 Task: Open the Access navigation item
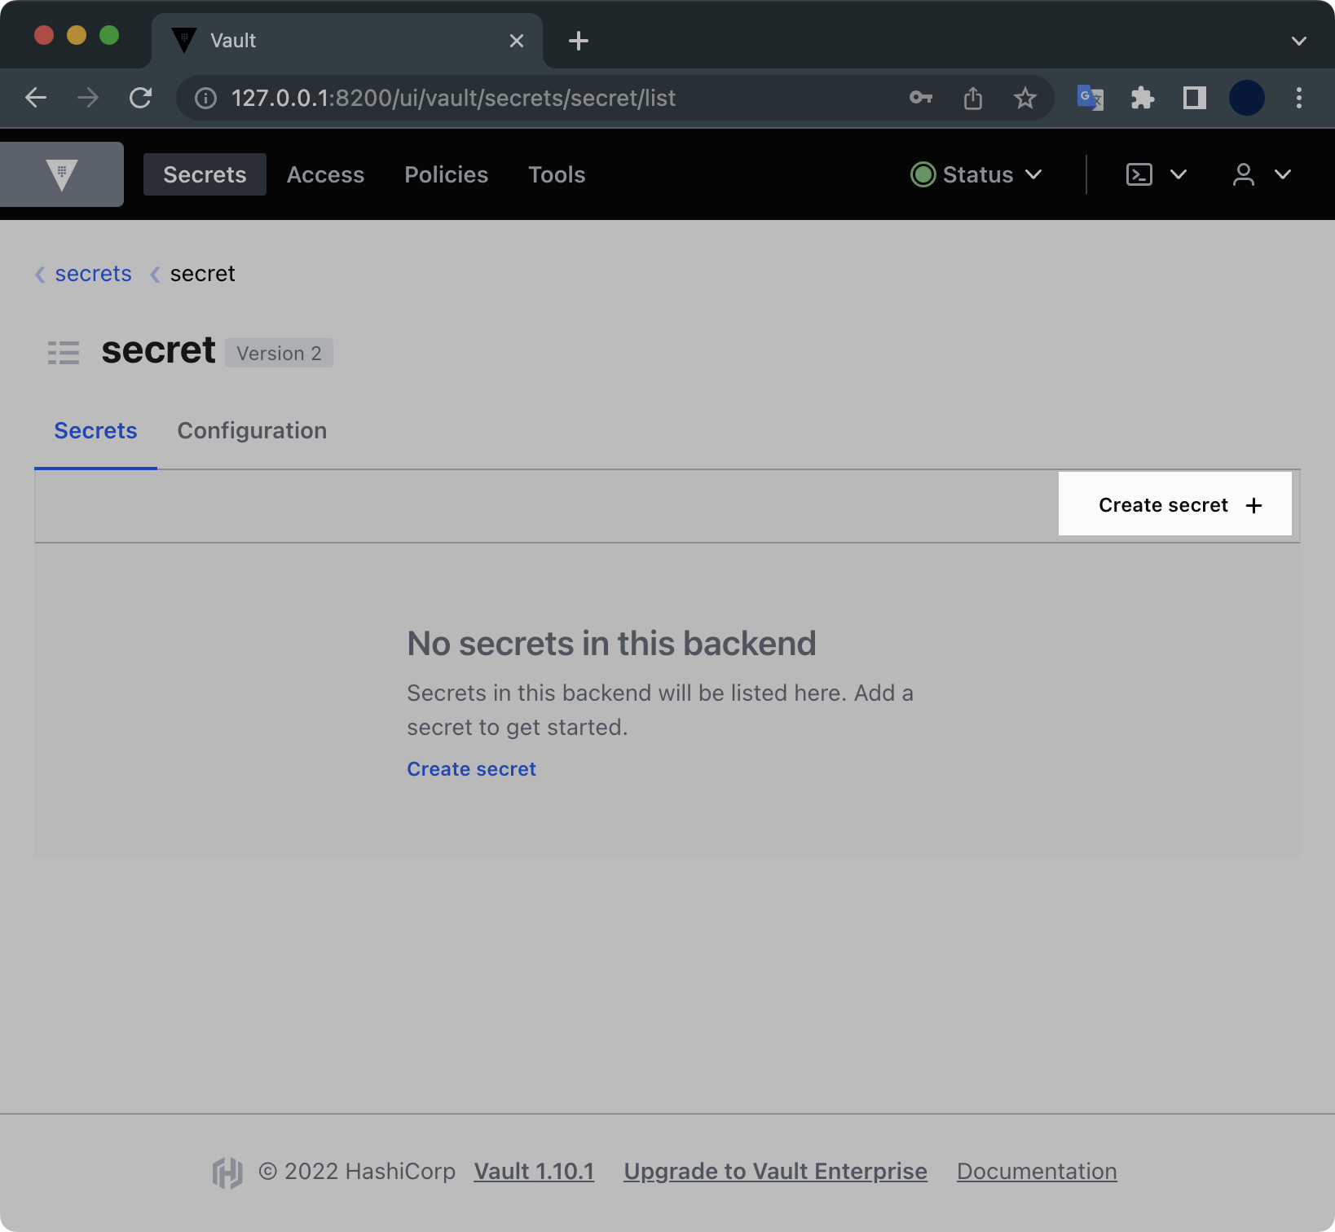point(325,174)
